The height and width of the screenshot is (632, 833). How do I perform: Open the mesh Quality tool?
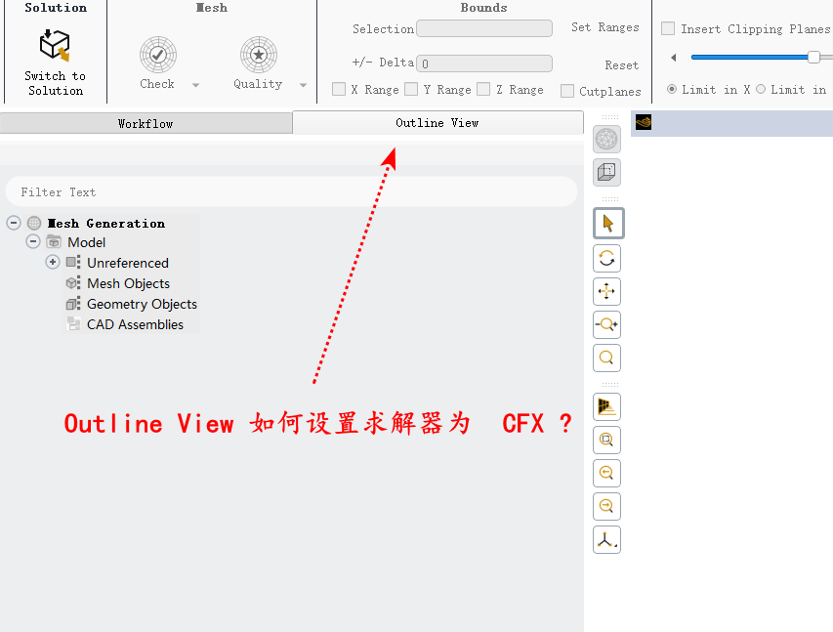[258, 55]
